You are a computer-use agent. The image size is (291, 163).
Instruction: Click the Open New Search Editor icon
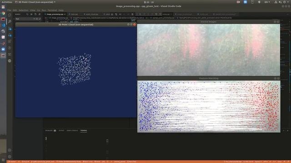pyautogui.click(x=35, y=14)
